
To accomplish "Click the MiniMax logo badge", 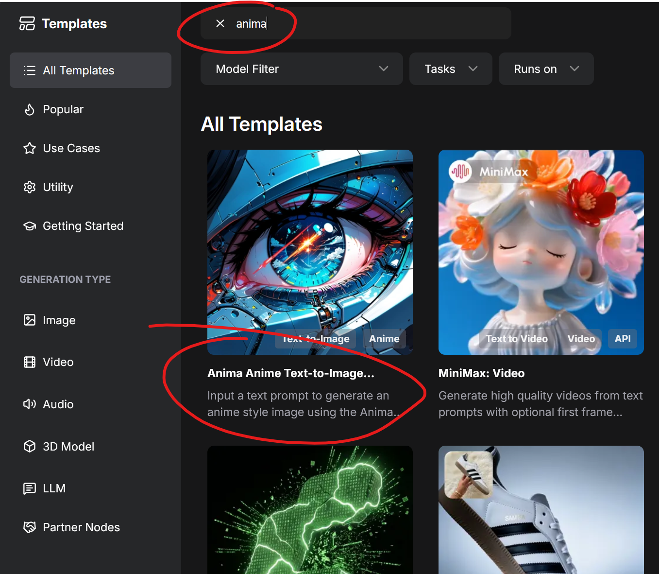I will tap(460, 172).
